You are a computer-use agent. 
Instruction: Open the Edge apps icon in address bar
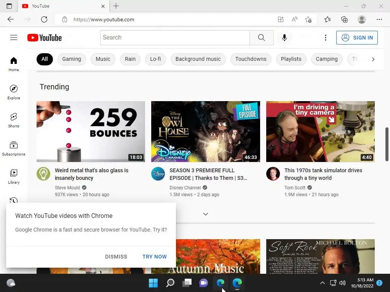point(281,19)
